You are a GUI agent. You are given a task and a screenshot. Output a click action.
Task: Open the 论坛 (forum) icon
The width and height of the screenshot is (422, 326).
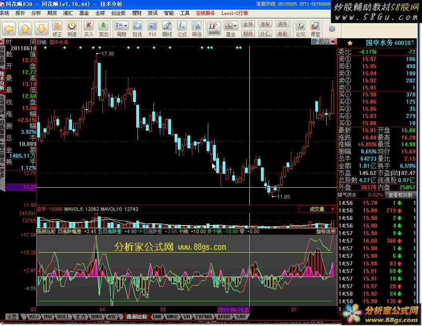coord(301,29)
